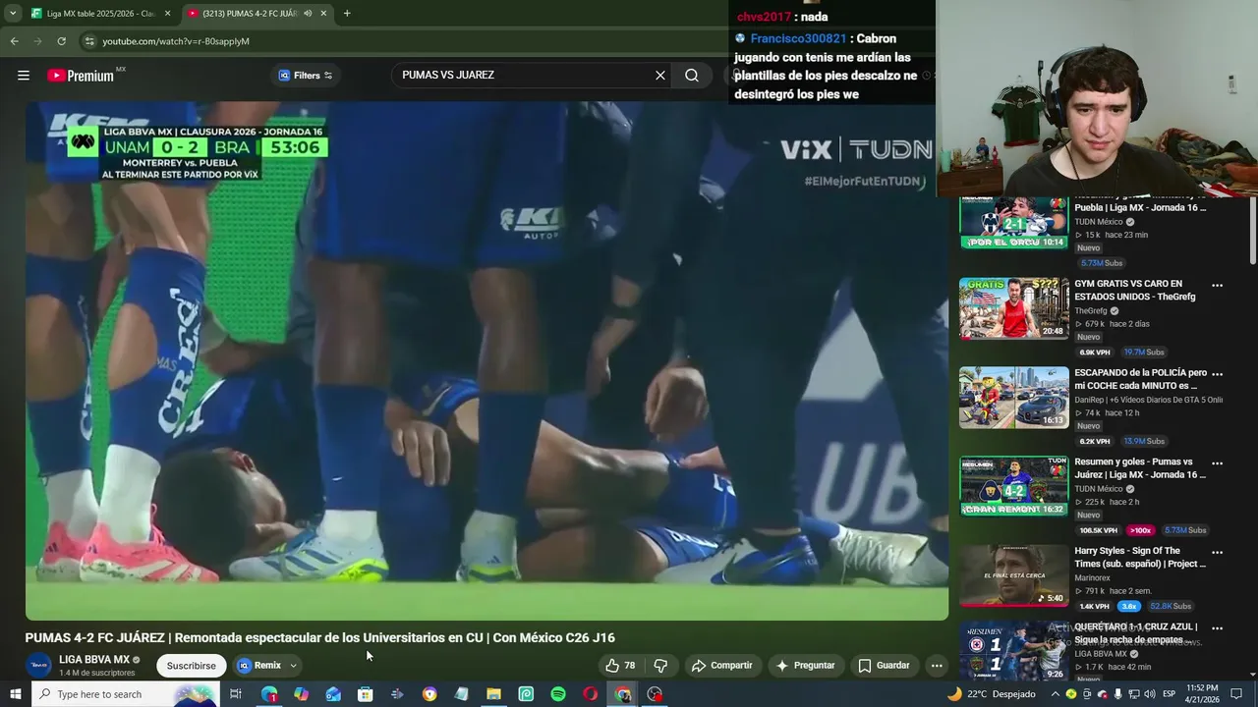
Task: Open Opera browser from the taskbar
Action: 590,694
